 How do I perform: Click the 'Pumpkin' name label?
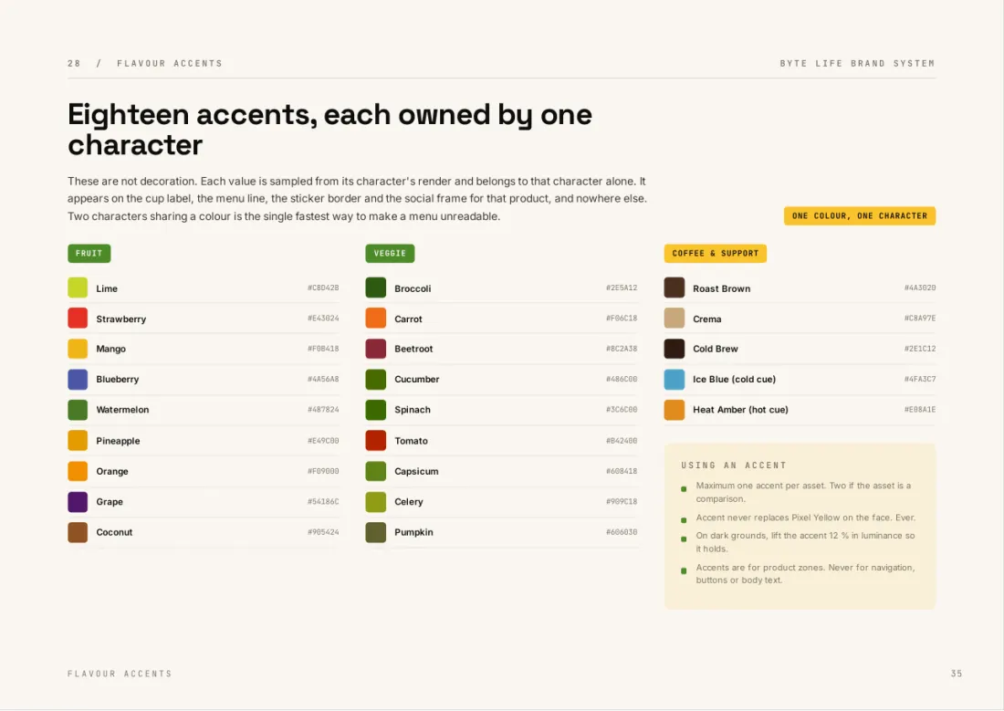tap(413, 531)
